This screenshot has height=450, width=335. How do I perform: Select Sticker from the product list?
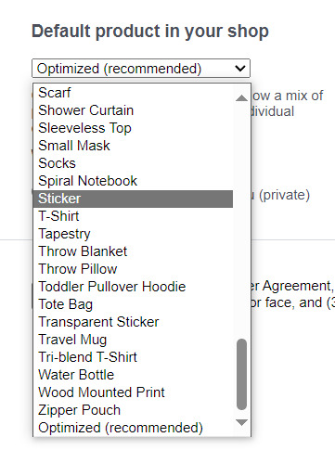tap(133, 199)
